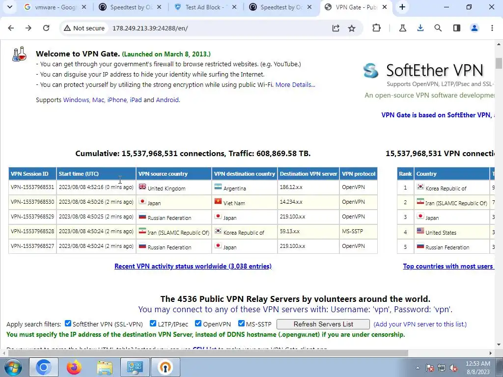Screen dimensions: 503x377
Task: Disable the MS-SSTP filter checkbox
Action: 241,323
